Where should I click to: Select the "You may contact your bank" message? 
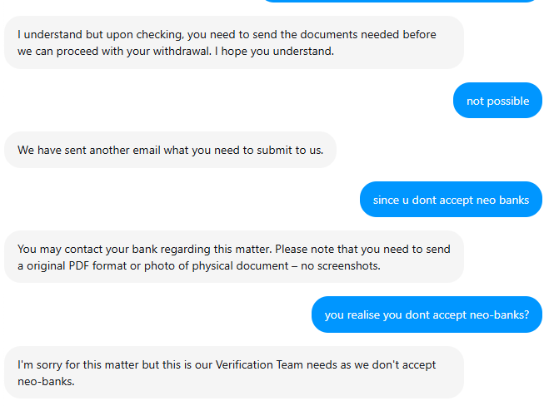[x=233, y=256]
